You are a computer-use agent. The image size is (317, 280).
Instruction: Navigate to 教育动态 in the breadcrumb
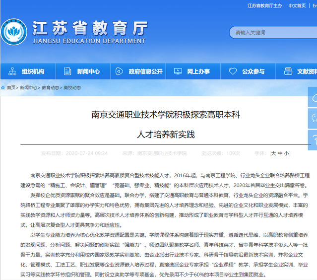[x=50, y=87]
